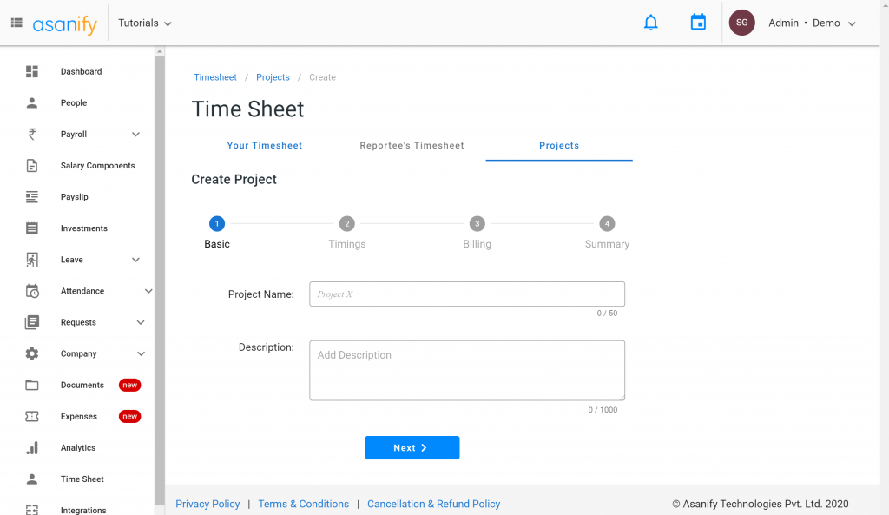Open the Tutorials dropdown
Screen dimensions: 889x515
coord(144,23)
